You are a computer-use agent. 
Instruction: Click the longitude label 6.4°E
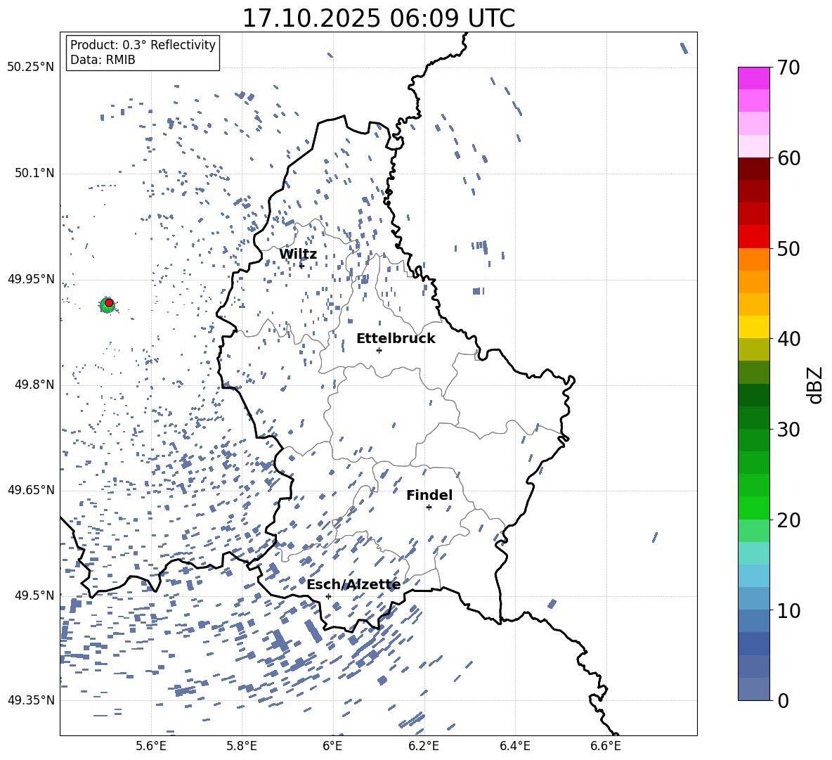click(514, 746)
